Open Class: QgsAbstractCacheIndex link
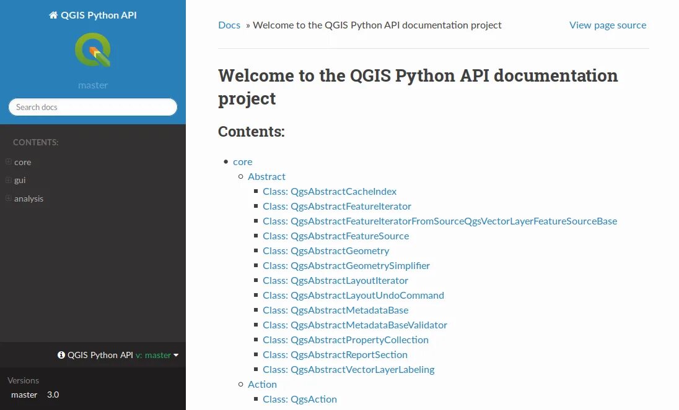Screen dimensions: 679x410 [330, 191]
